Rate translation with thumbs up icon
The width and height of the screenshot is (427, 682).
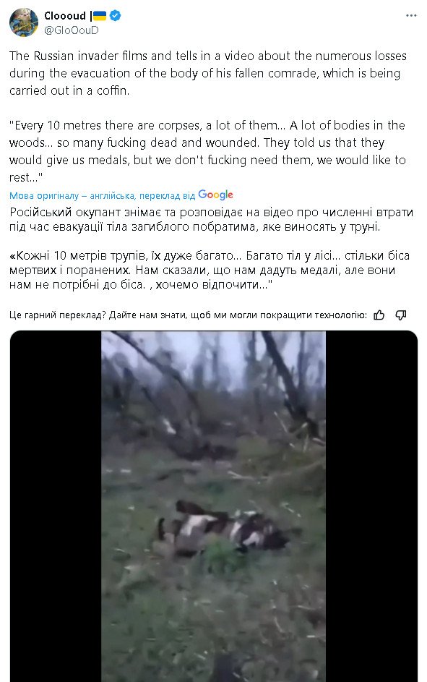(379, 315)
